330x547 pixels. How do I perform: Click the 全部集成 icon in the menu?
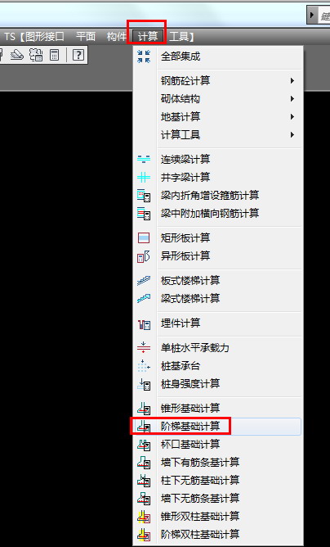click(x=144, y=57)
